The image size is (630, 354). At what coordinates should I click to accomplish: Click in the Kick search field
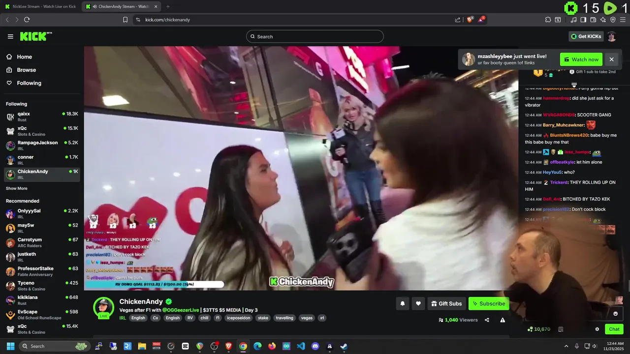(315, 36)
